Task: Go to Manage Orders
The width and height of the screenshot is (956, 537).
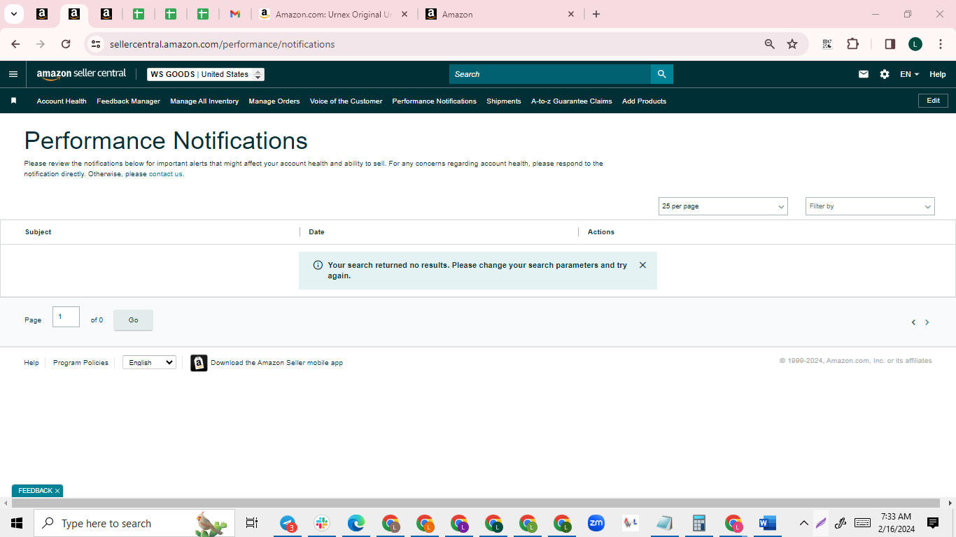Action: (274, 101)
